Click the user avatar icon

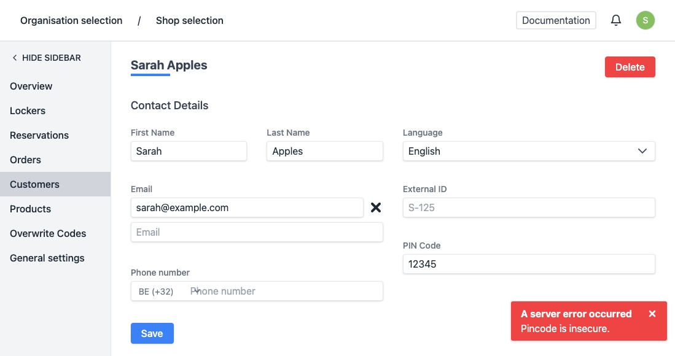645,20
